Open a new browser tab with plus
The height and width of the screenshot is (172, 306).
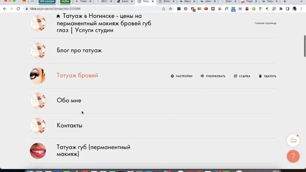tap(285, 1)
